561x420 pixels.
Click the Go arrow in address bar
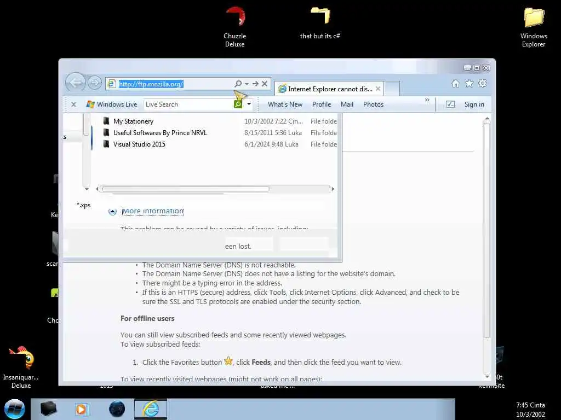255,84
